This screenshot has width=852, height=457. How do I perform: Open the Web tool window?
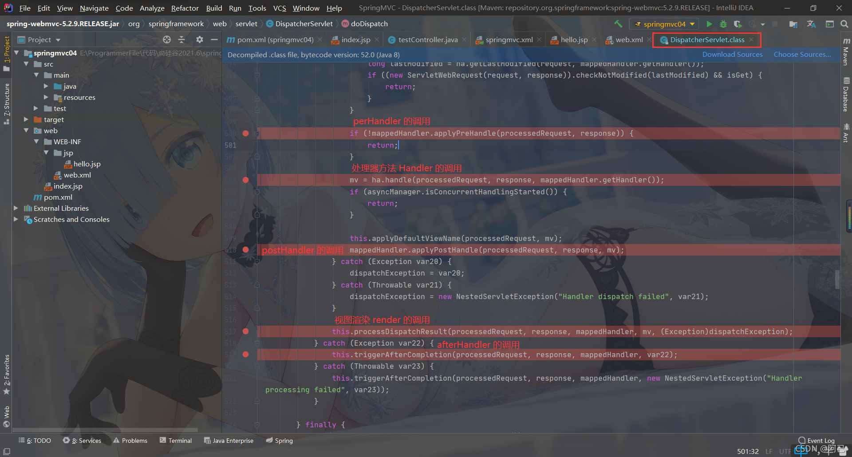point(7,416)
